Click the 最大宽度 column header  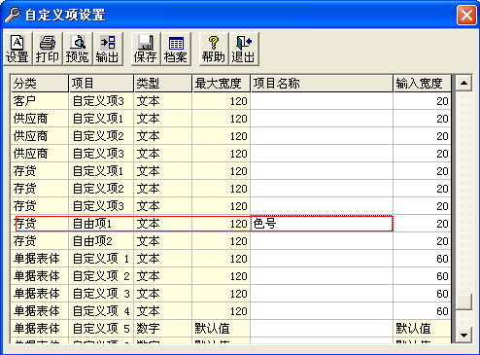click(x=222, y=84)
